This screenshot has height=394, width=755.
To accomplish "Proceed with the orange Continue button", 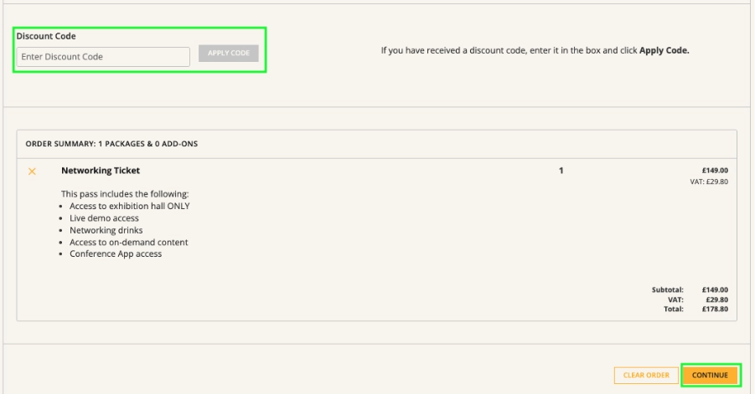I will pos(711,375).
